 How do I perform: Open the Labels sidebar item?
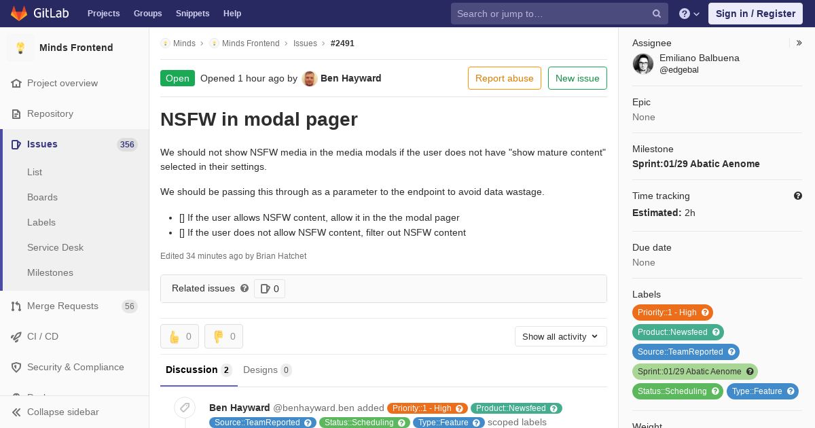tap(41, 222)
